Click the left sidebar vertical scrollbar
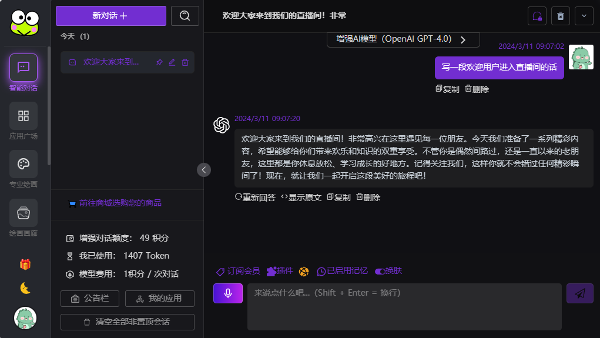 (x=49, y=106)
